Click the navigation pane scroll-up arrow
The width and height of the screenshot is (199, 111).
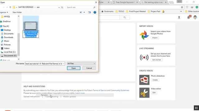[x=19, y=16]
